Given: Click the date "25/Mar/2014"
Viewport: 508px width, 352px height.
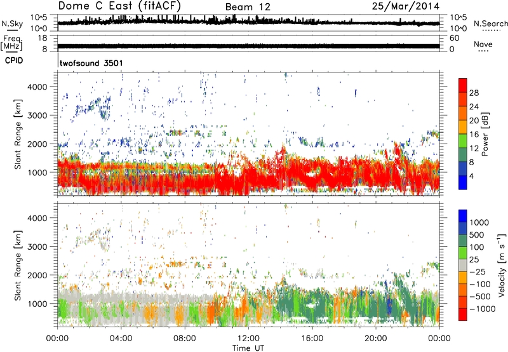Looking at the screenshot, I should tap(406, 6).
